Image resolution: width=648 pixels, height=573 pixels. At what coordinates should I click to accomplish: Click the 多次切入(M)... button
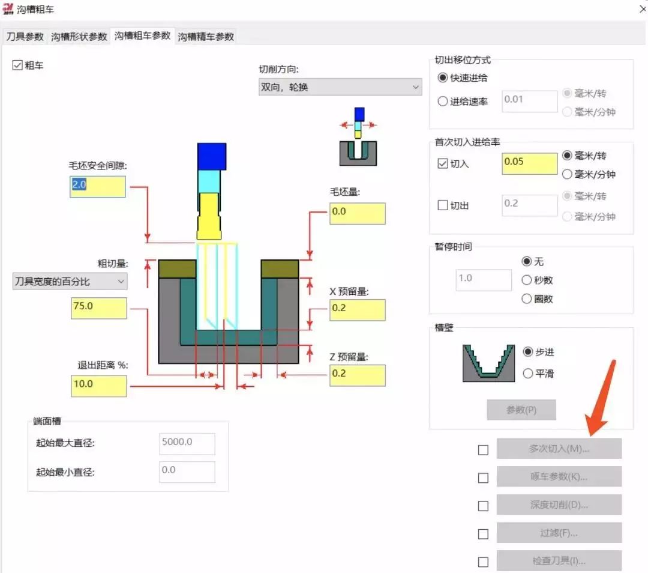pyautogui.click(x=559, y=449)
